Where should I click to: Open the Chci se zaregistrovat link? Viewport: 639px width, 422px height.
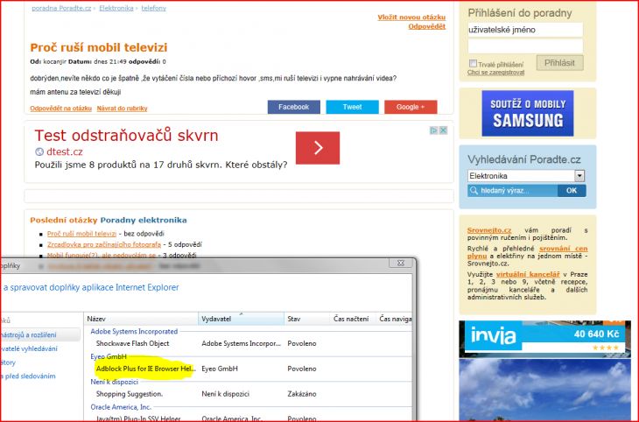click(495, 72)
